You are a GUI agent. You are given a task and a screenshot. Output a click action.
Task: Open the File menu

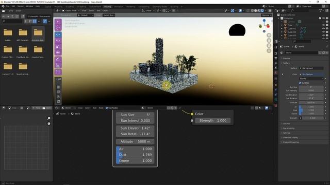[8, 6]
